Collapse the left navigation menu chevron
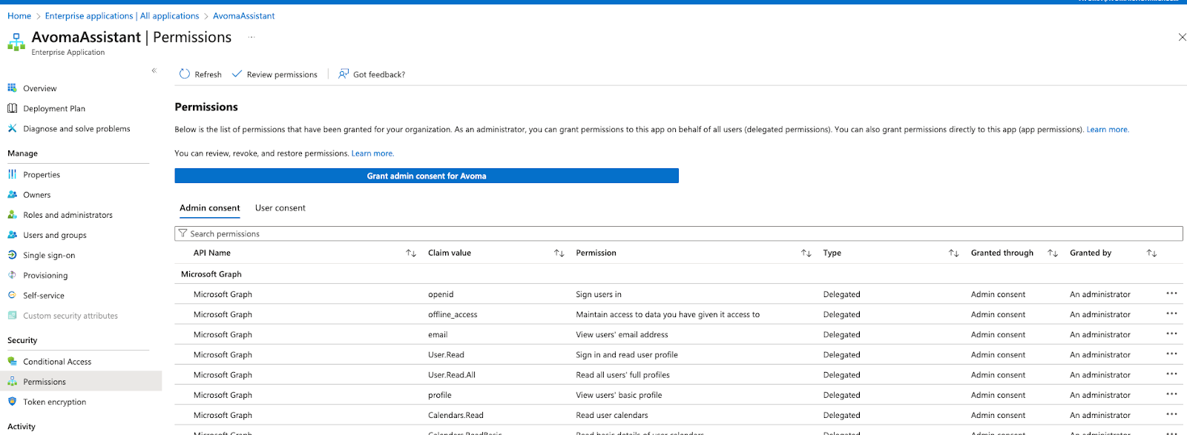1187x435 pixels. click(154, 70)
